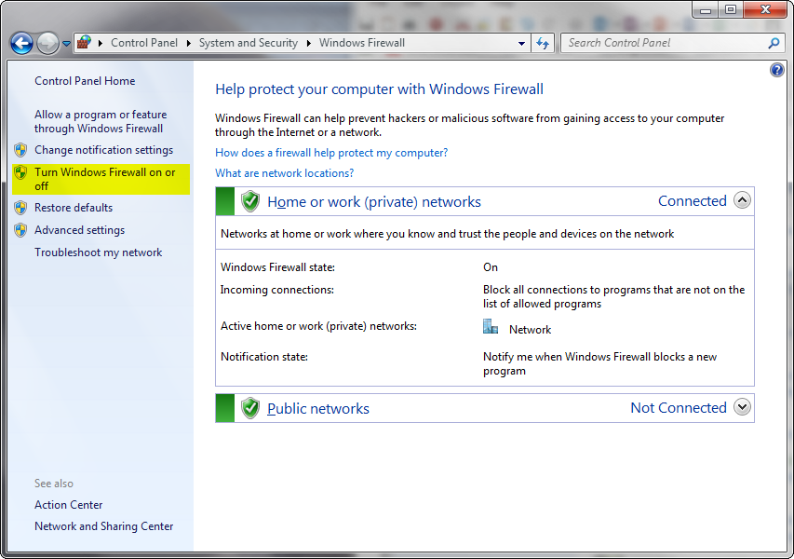The height and width of the screenshot is (559, 794).
Task: Maximize the Windows Firewall window
Action: [730, 9]
